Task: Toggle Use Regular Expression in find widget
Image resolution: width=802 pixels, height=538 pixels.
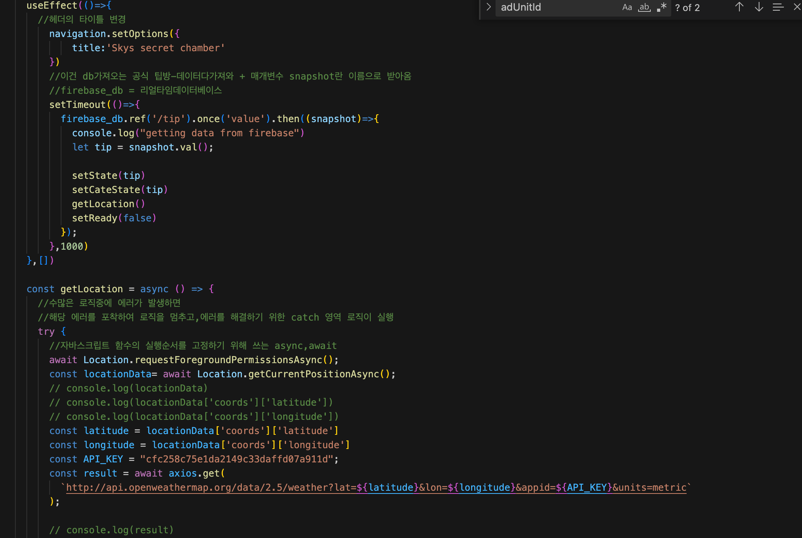Action: point(662,7)
